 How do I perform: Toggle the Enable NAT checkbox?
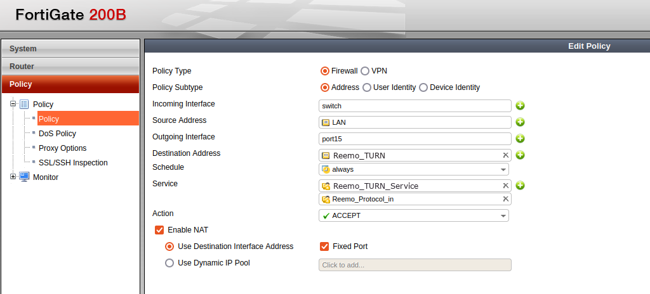coord(159,230)
